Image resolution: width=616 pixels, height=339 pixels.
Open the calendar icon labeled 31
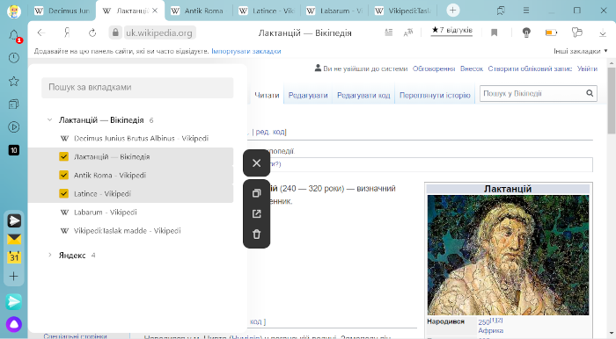coord(14,257)
